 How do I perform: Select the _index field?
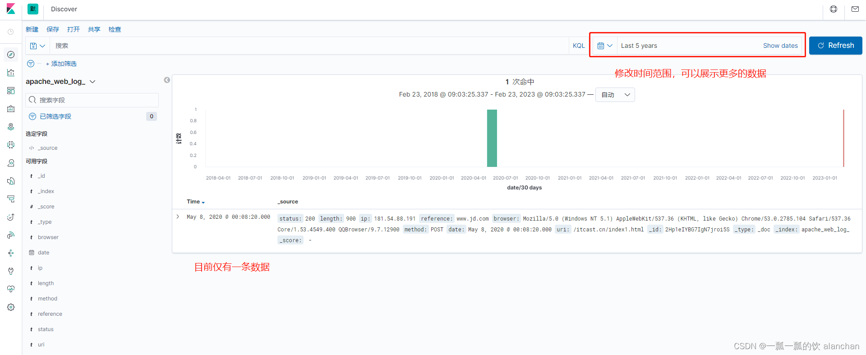[46, 191]
